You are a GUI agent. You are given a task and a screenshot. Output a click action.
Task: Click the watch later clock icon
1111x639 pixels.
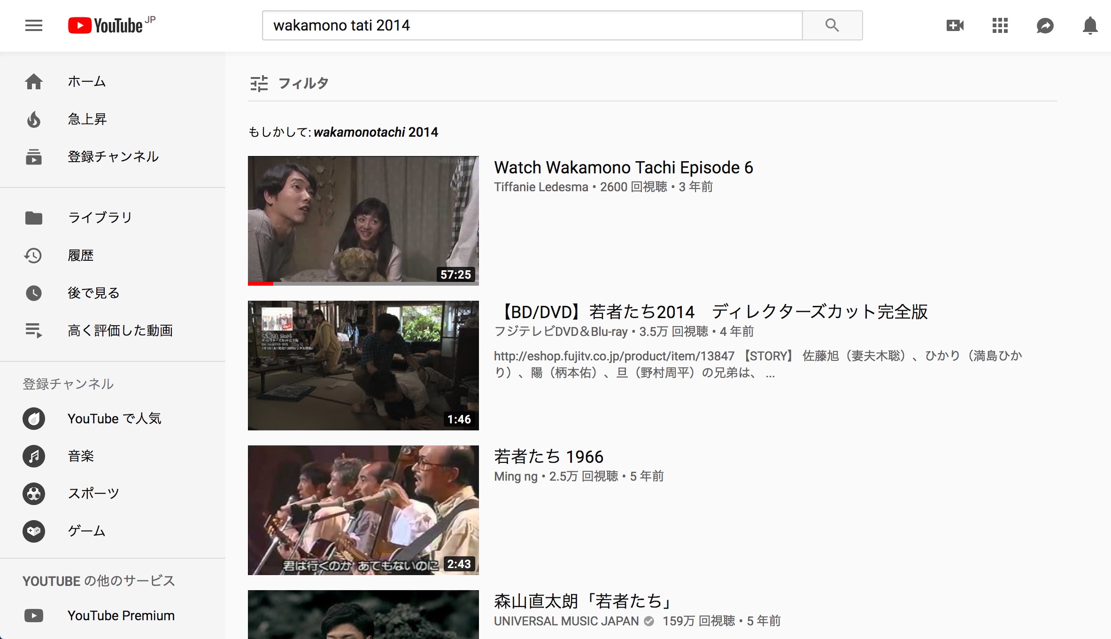34,293
